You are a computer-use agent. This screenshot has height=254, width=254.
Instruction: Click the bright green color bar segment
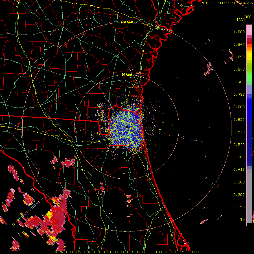pyautogui.click(x=249, y=77)
